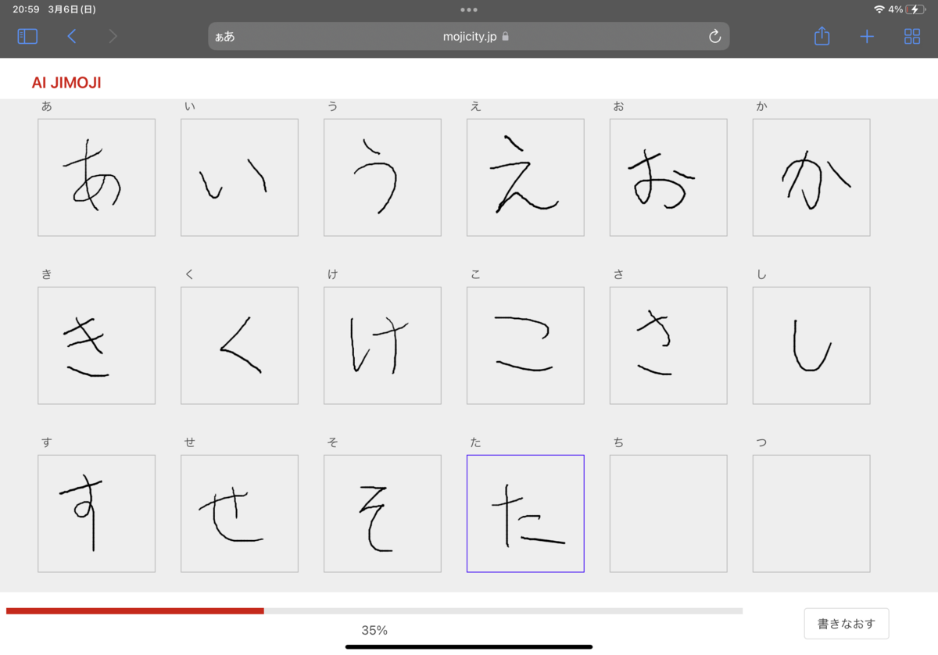This screenshot has height=655, width=938.
Task: Open a new tab with the plus icon
Action: click(867, 36)
